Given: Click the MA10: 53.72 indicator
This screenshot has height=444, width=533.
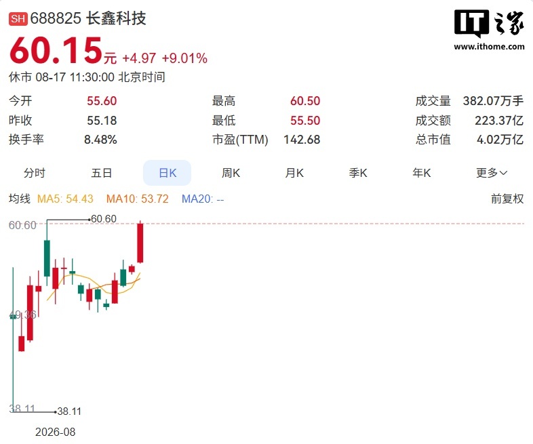Looking at the screenshot, I should [x=138, y=199].
